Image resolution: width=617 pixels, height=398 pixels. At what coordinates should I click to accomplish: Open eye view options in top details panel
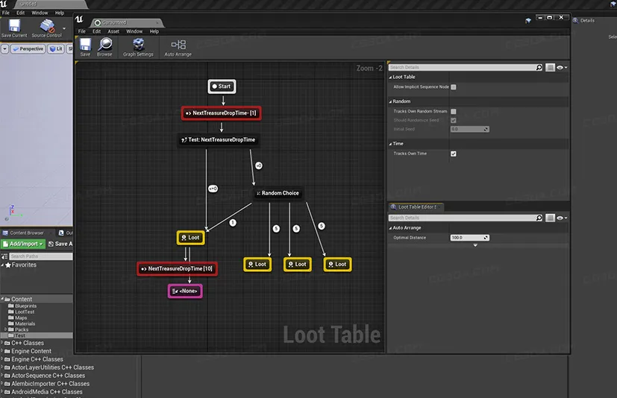coord(562,68)
